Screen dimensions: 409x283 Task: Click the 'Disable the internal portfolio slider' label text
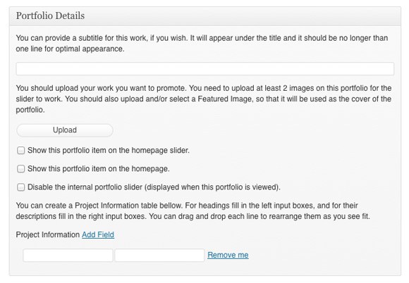pyautogui.click(x=154, y=187)
